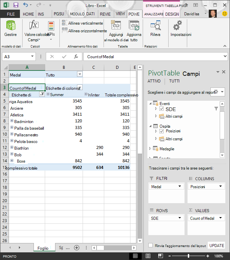Expand the Winter column group
This screenshot has width=230, height=260.
pyautogui.click(x=86, y=94)
